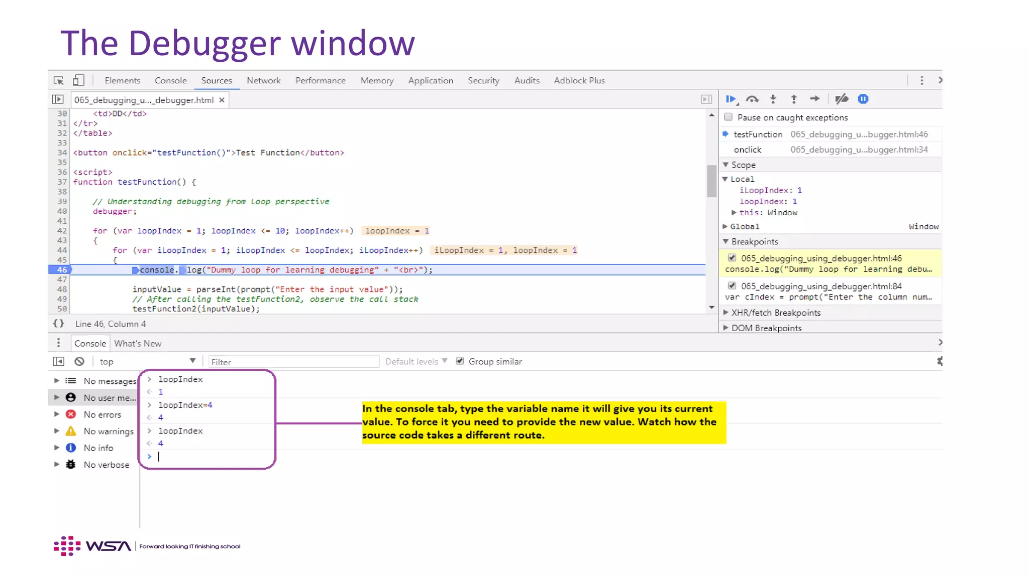The height and width of the screenshot is (578, 1029).
Task: Select the testFunction call stack frame
Action: click(831, 134)
